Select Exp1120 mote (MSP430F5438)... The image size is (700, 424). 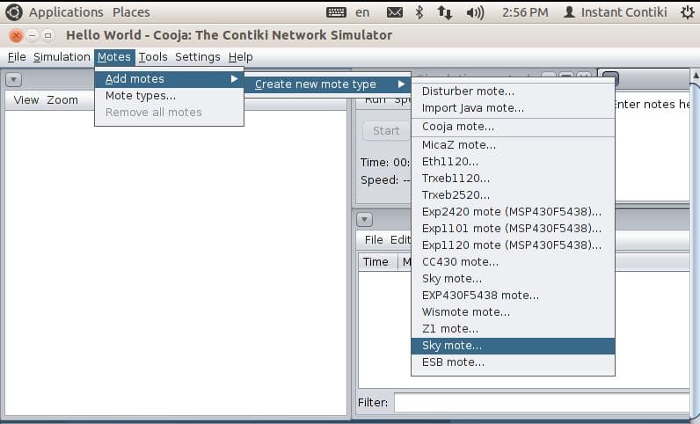pos(513,245)
